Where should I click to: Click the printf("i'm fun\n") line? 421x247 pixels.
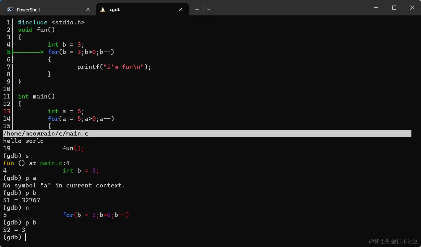(x=114, y=67)
